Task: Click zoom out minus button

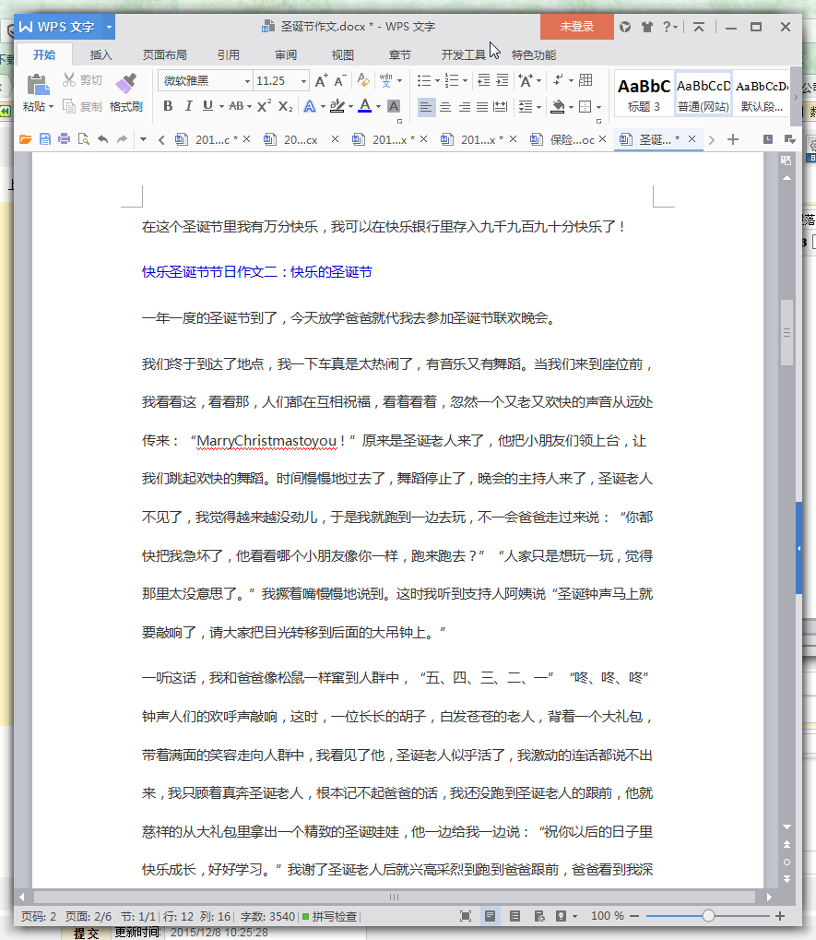Action: coord(634,916)
